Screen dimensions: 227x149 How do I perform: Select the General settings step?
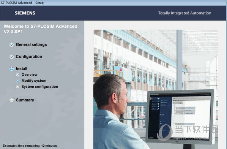(x=31, y=44)
